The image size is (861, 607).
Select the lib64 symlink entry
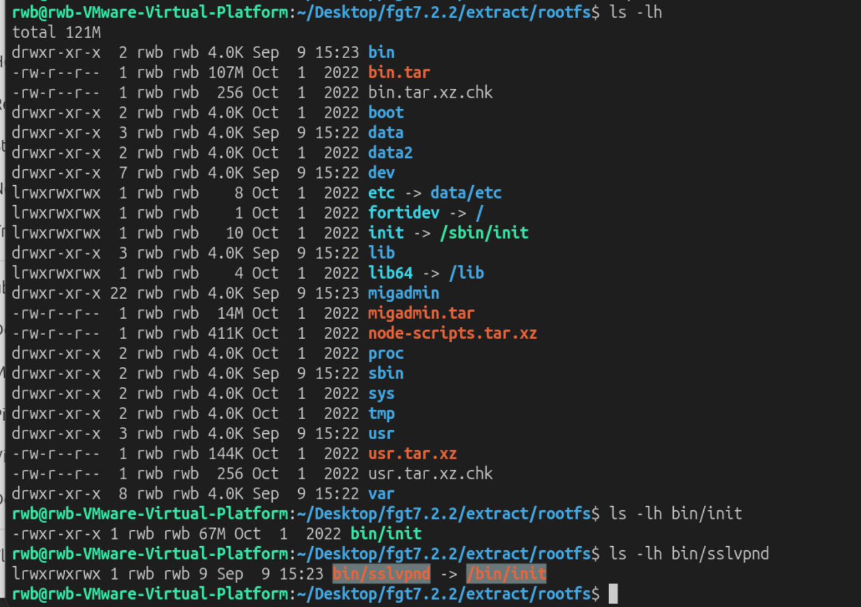click(x=390, y=273)
